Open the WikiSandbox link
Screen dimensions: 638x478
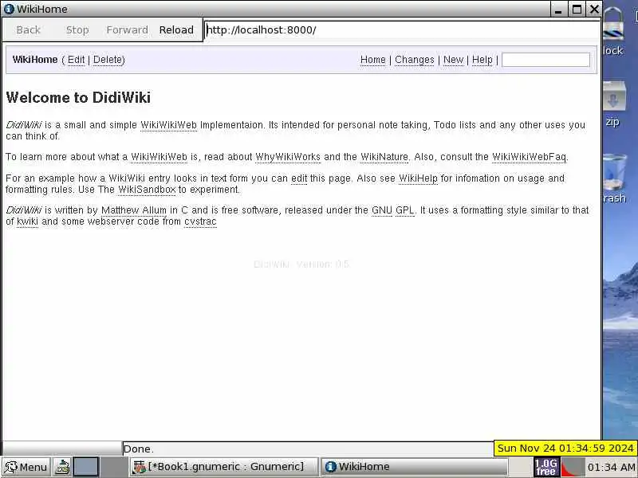[x=147, y=190]
